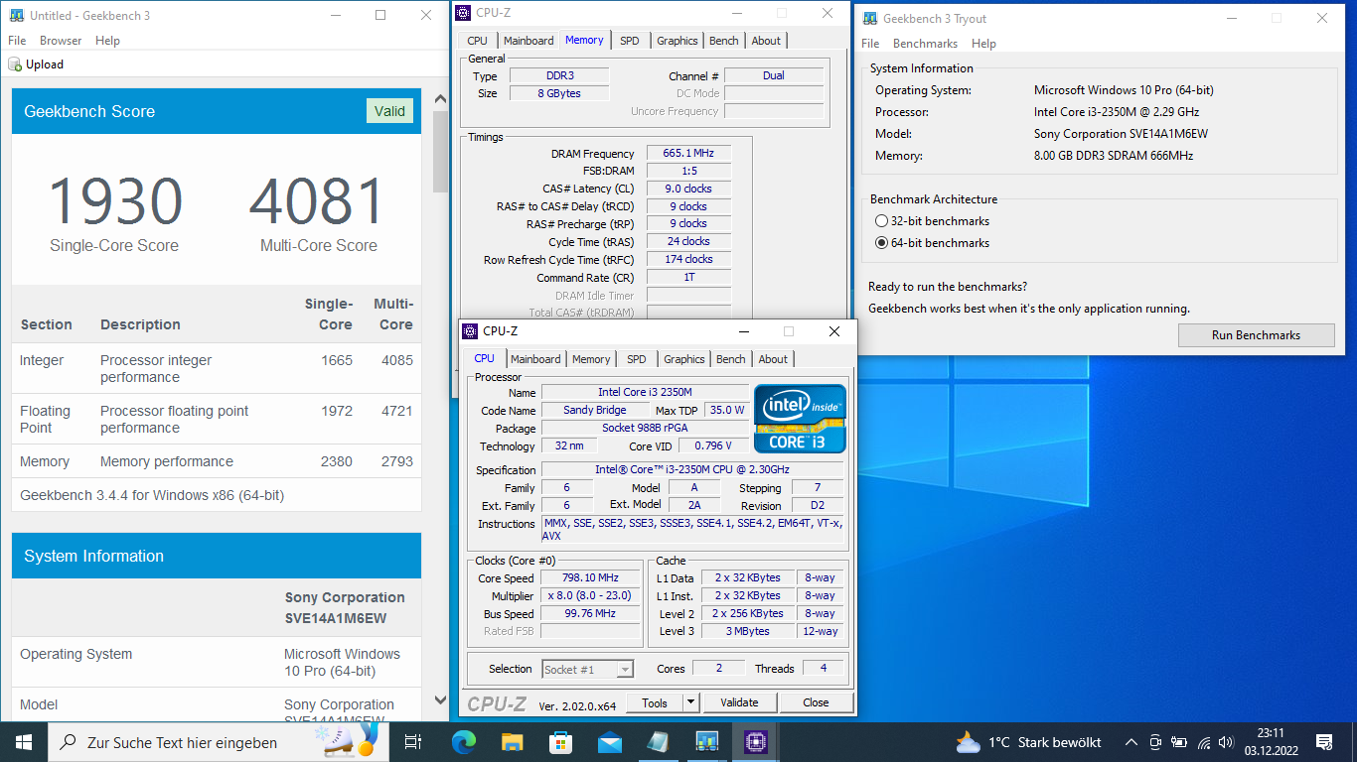Click single-core score 1930

pos(114,200)
